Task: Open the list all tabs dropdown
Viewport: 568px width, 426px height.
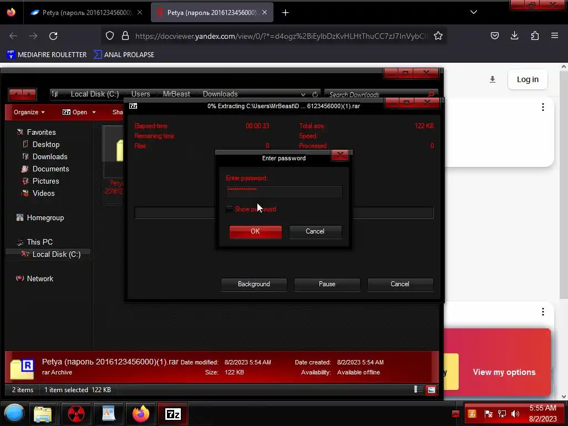Action: (x=474, y=12)
